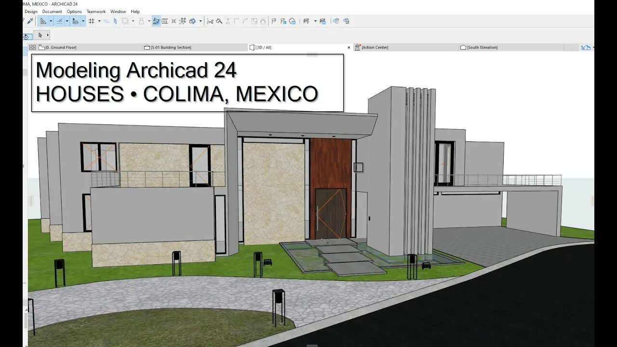Click the measure ruler icon

165,21
